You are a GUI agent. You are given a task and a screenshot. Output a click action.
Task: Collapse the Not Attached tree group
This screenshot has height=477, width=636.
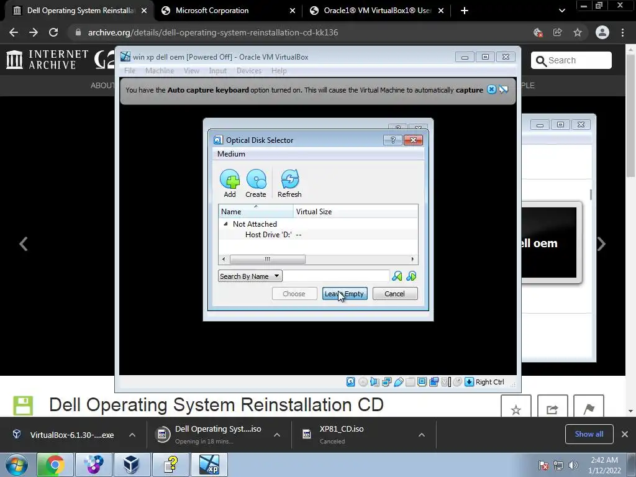(x=225, y=224)
